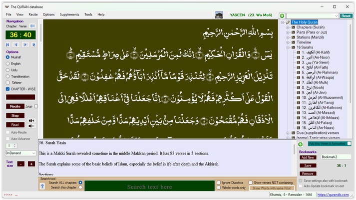Click the Reset button
Image resolution: width=356 pixels, height=200 pixels.
pos(346,15)
